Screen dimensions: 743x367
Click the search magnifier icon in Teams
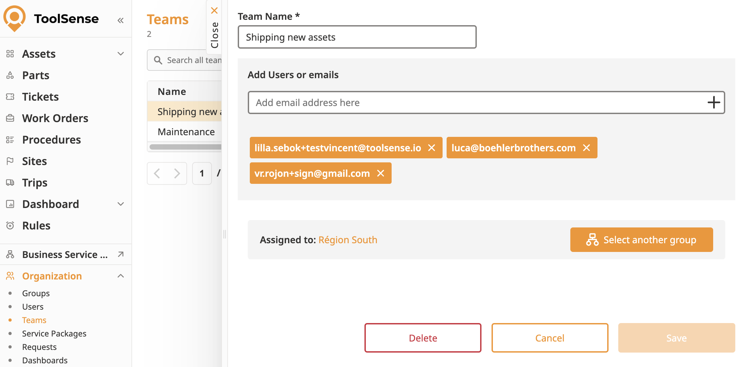[x=158, y=60]
